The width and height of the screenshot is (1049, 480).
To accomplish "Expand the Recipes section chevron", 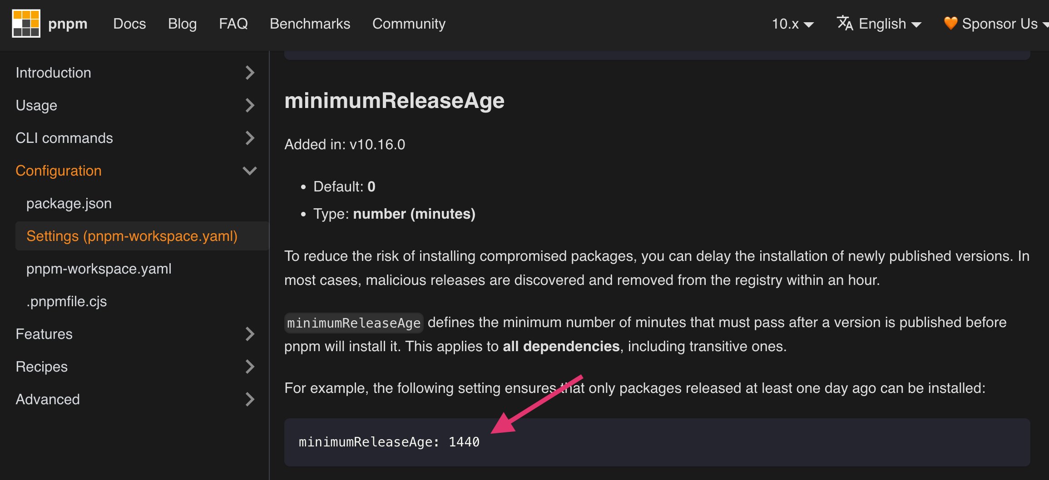I will (250, 367).
